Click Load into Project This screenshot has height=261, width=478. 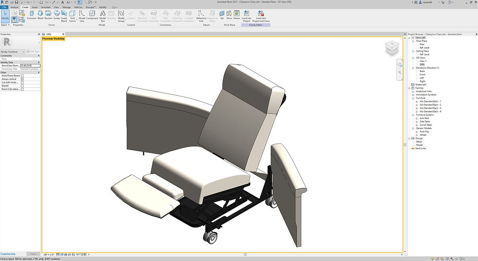click(246, 16)
